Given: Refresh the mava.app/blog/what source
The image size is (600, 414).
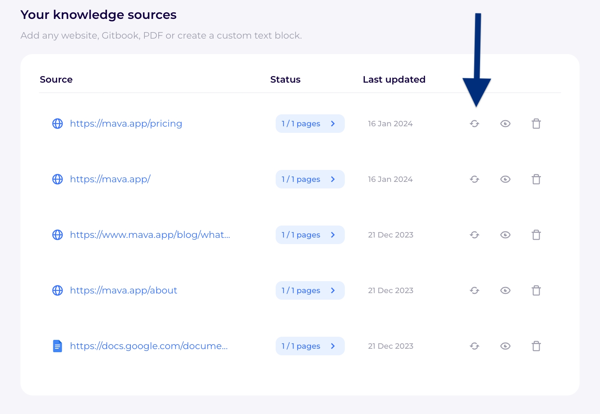Looking at the screenshot, I should [475, 235].
